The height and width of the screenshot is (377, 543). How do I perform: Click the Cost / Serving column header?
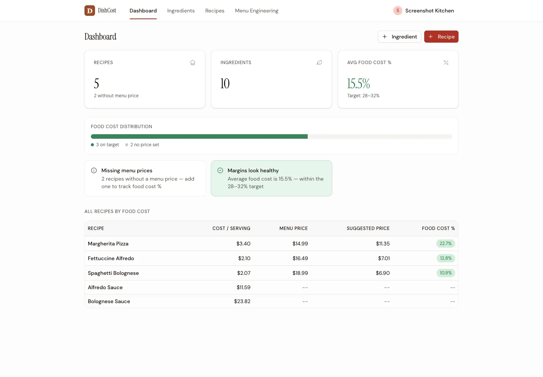click(x=231, y=228)
